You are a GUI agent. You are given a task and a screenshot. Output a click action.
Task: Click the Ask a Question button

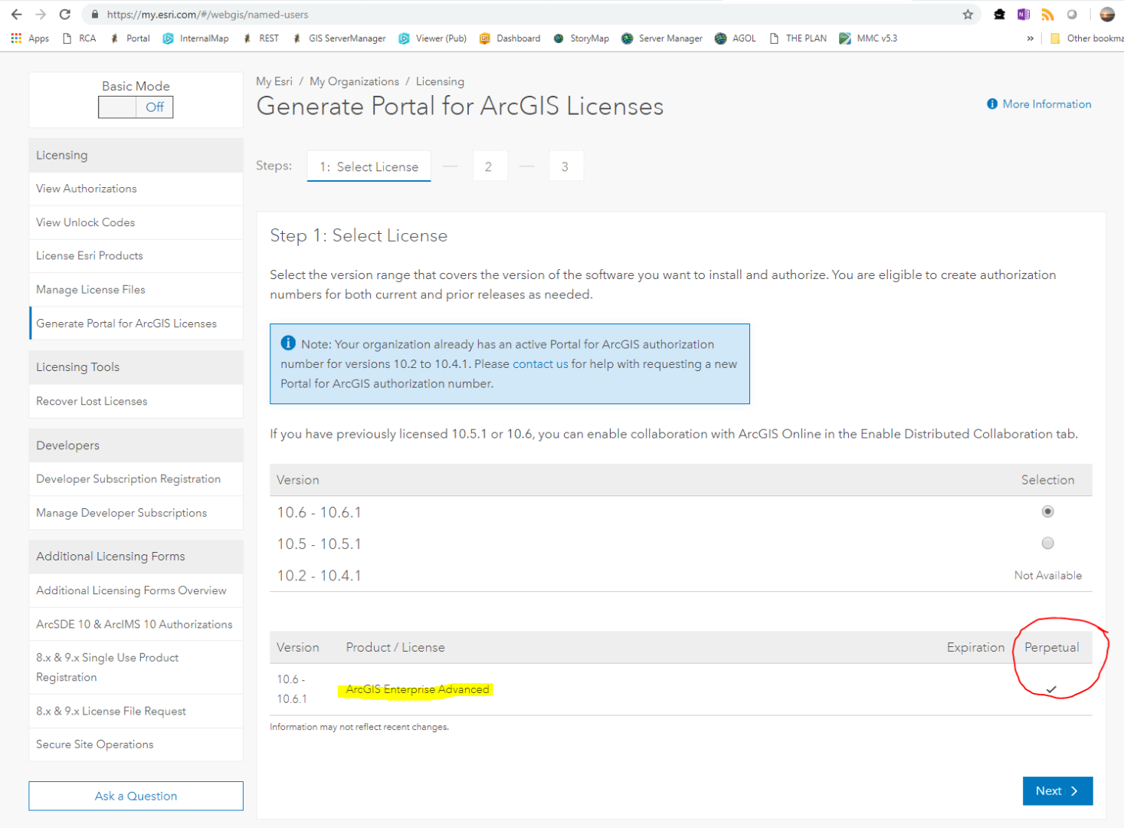pyautogui.click(x=136, y=796)
